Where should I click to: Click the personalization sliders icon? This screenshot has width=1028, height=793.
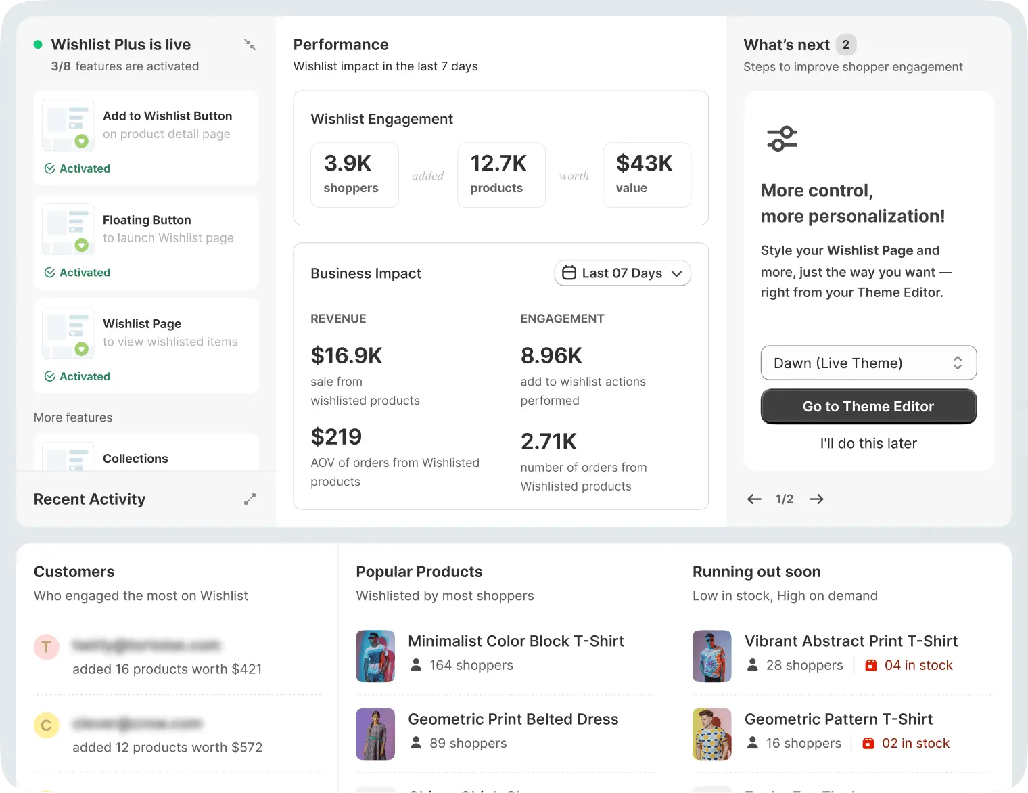[782, 137]
